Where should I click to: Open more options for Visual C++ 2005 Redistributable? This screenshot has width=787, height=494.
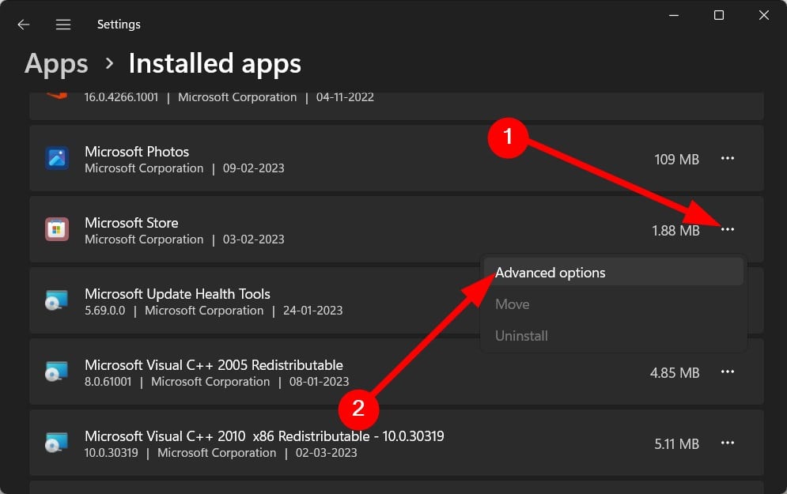(x=727, y=372)
